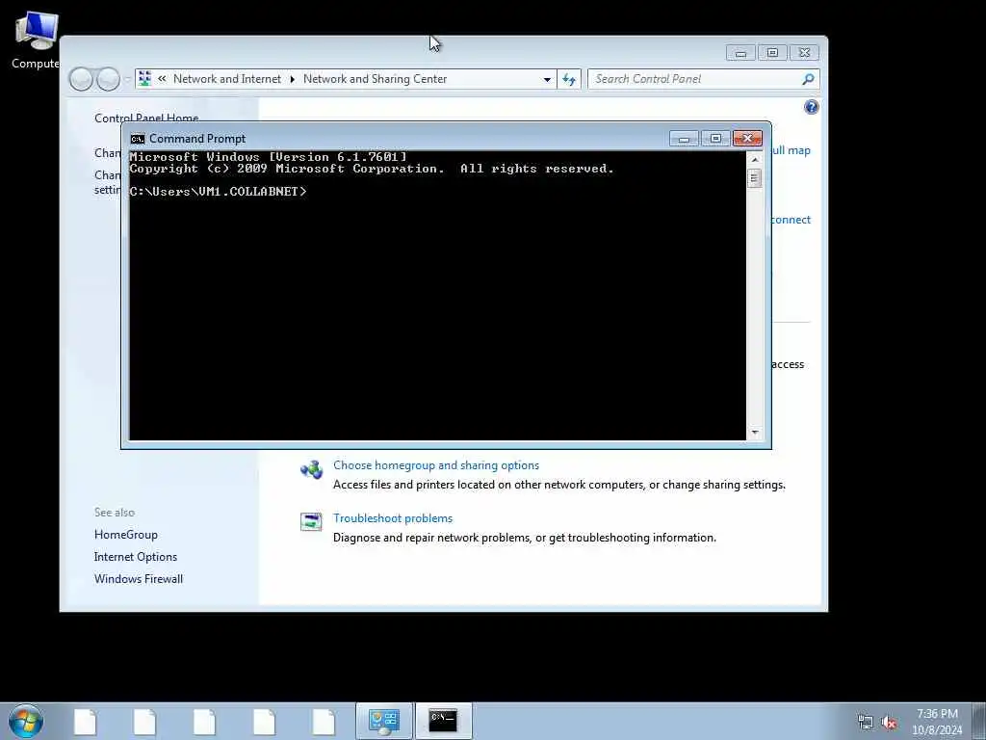Click the full map link

[x=791, y=150]
